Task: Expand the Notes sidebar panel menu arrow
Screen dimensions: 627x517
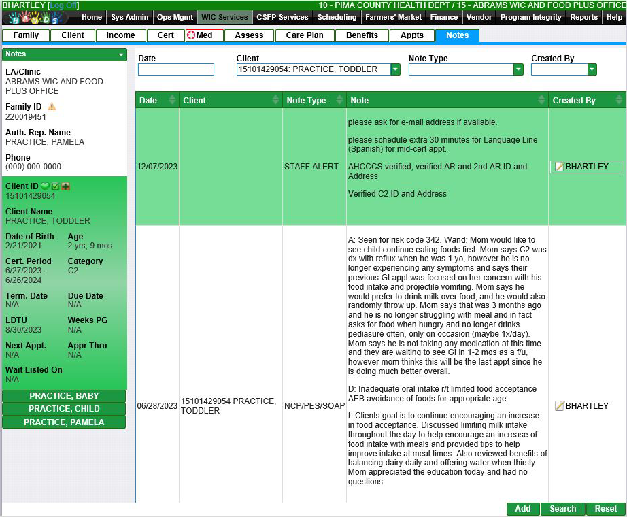Action: pyautogui.click(x=121, y=54)
